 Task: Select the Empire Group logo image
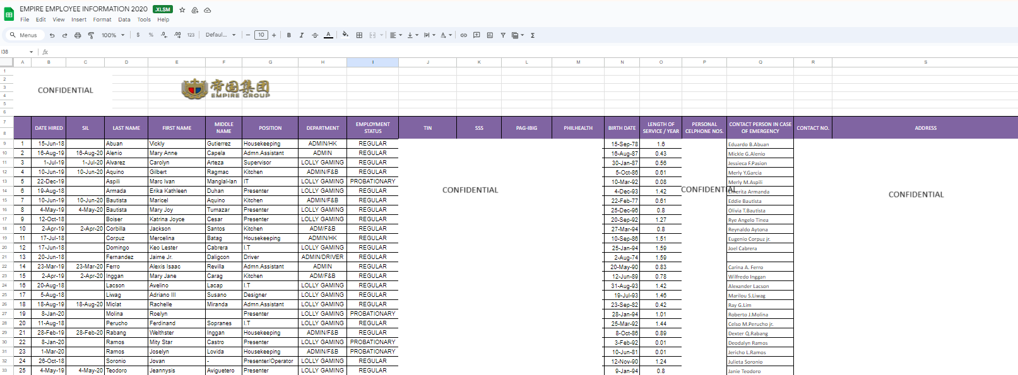tap(225, 89)
